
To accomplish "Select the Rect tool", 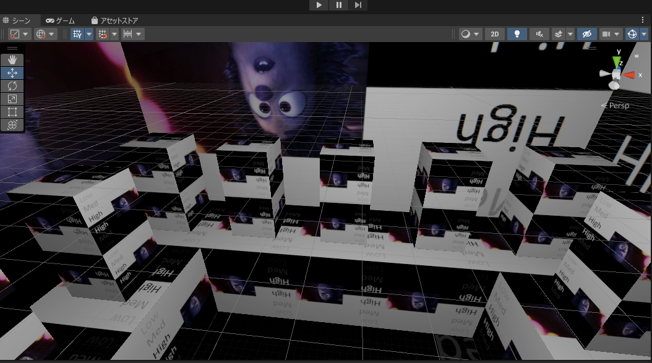I will click(x=12, y=111).
